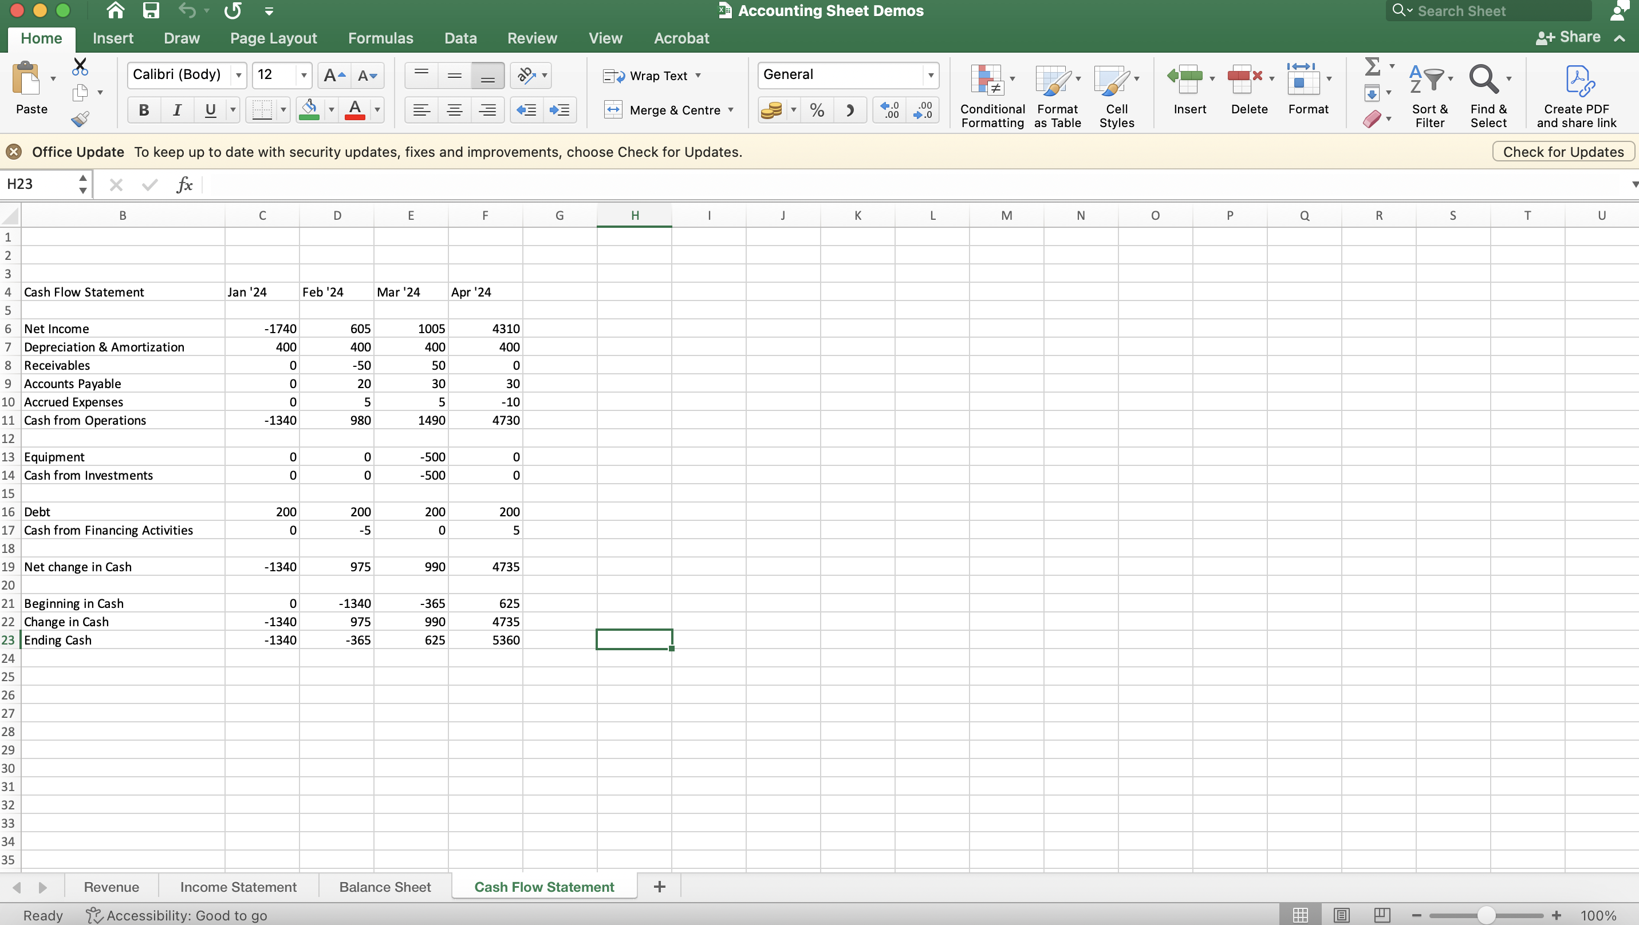Viewport: 1639px width, 925px height.
Task: Expand Merge & Centre options arrow
Action: coord(730,109)
